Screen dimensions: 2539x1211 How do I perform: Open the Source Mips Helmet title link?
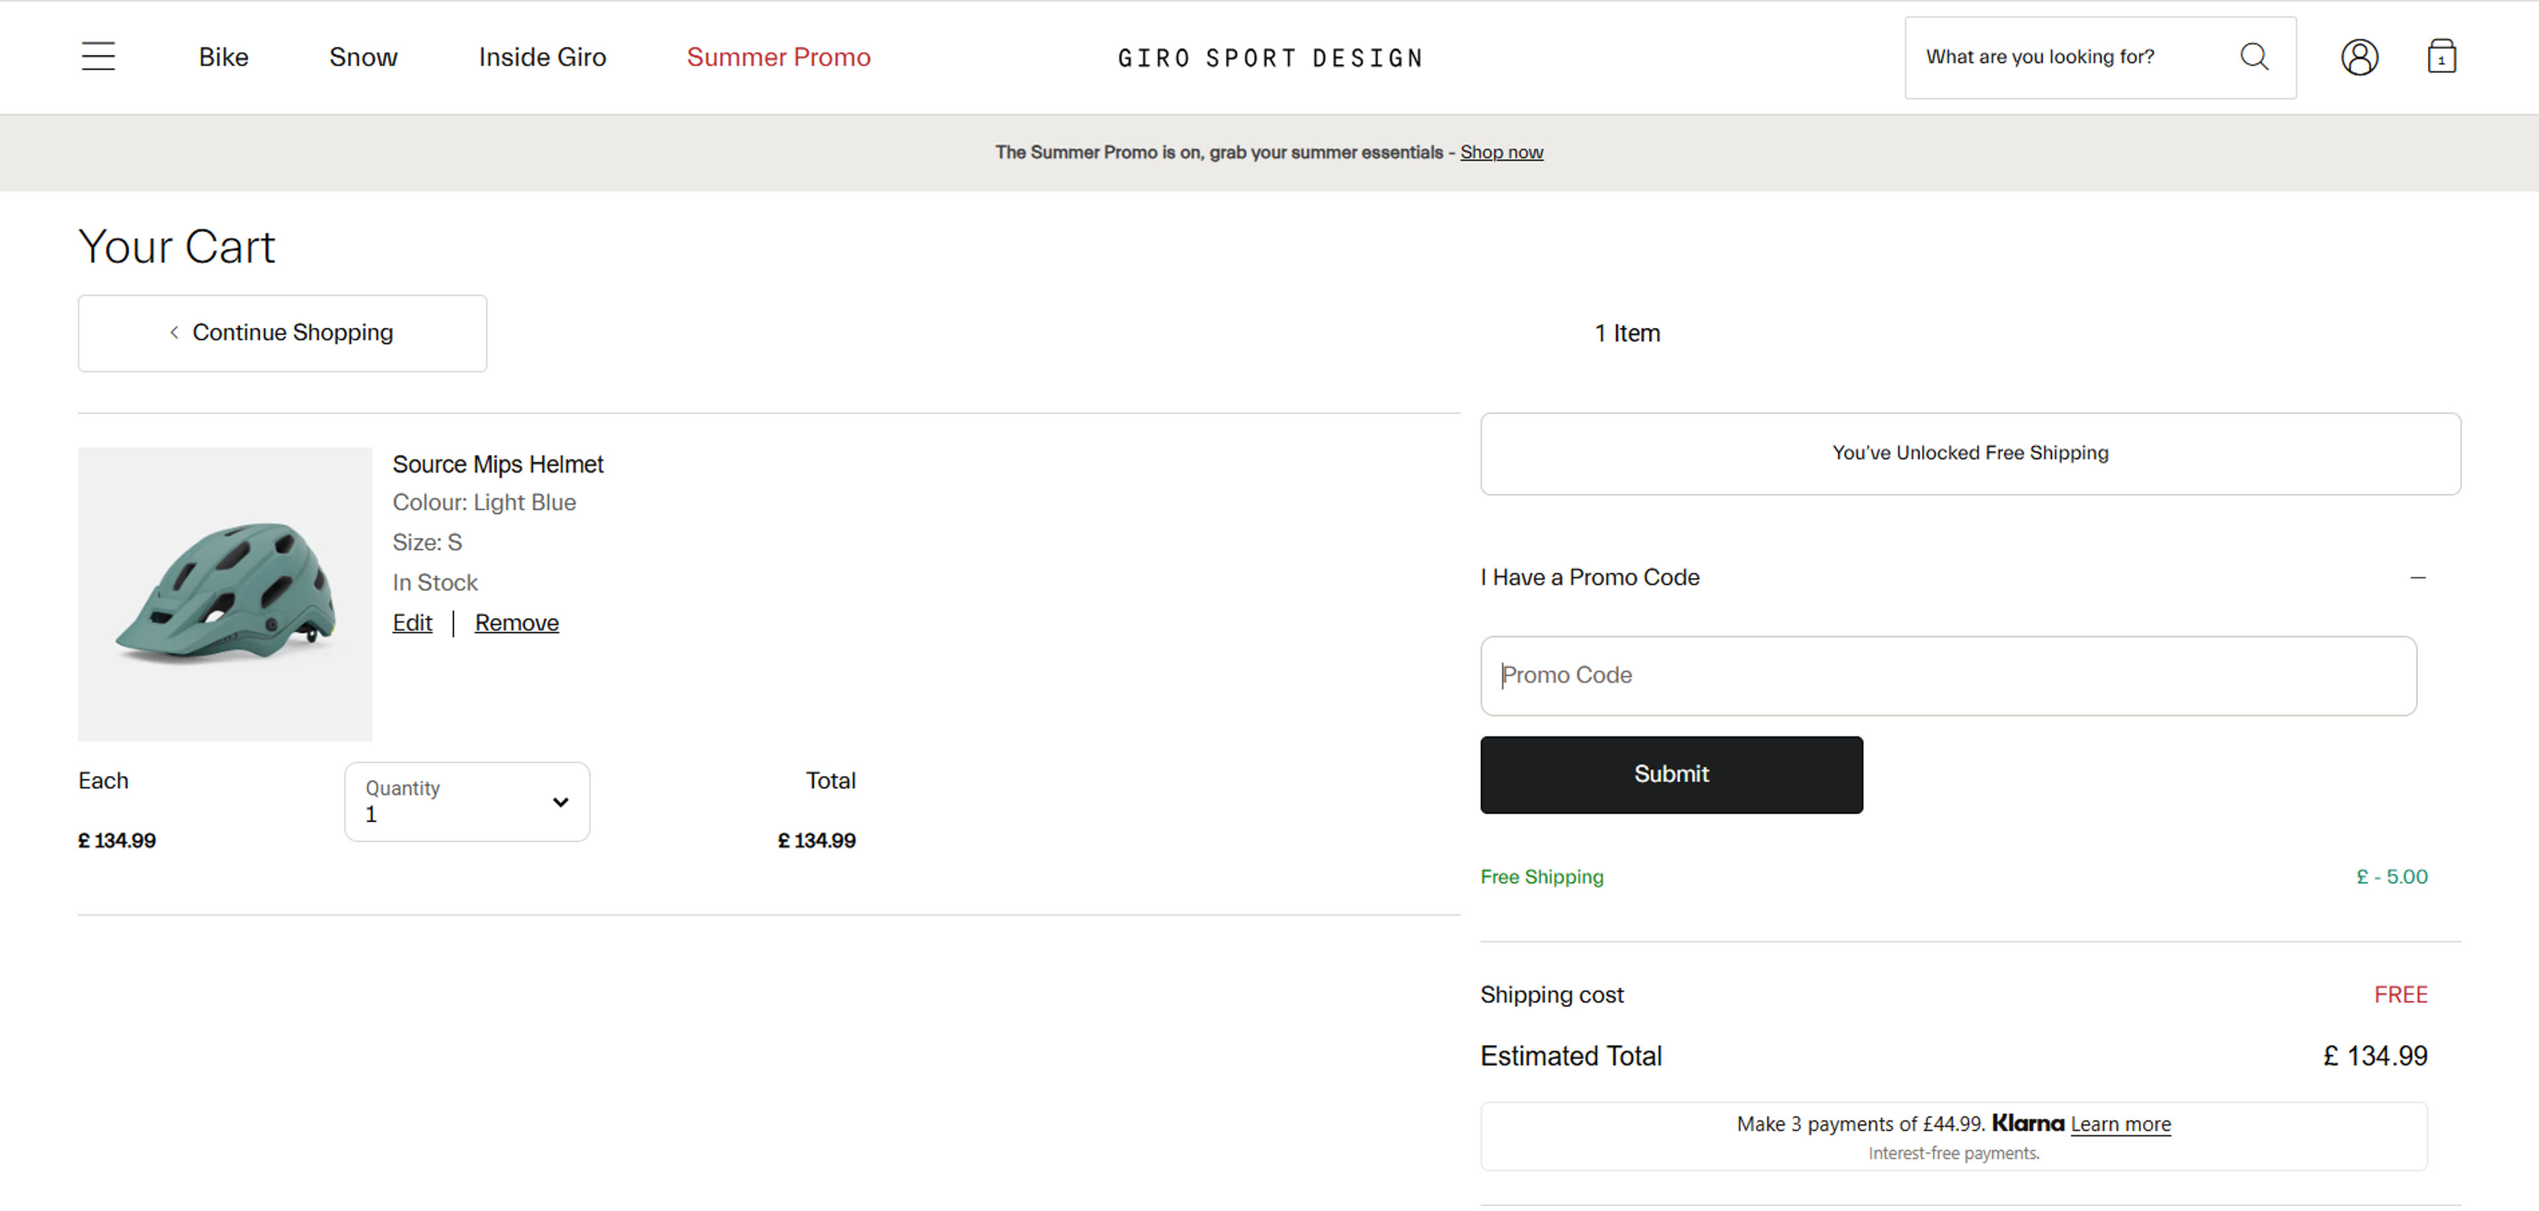pyautogui.click(x=498, y=464)
